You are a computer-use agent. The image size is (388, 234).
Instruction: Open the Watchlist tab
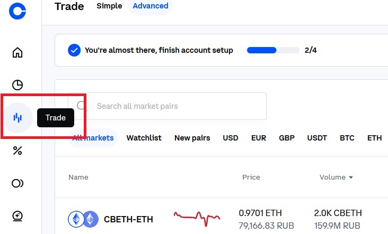(144, 138)
